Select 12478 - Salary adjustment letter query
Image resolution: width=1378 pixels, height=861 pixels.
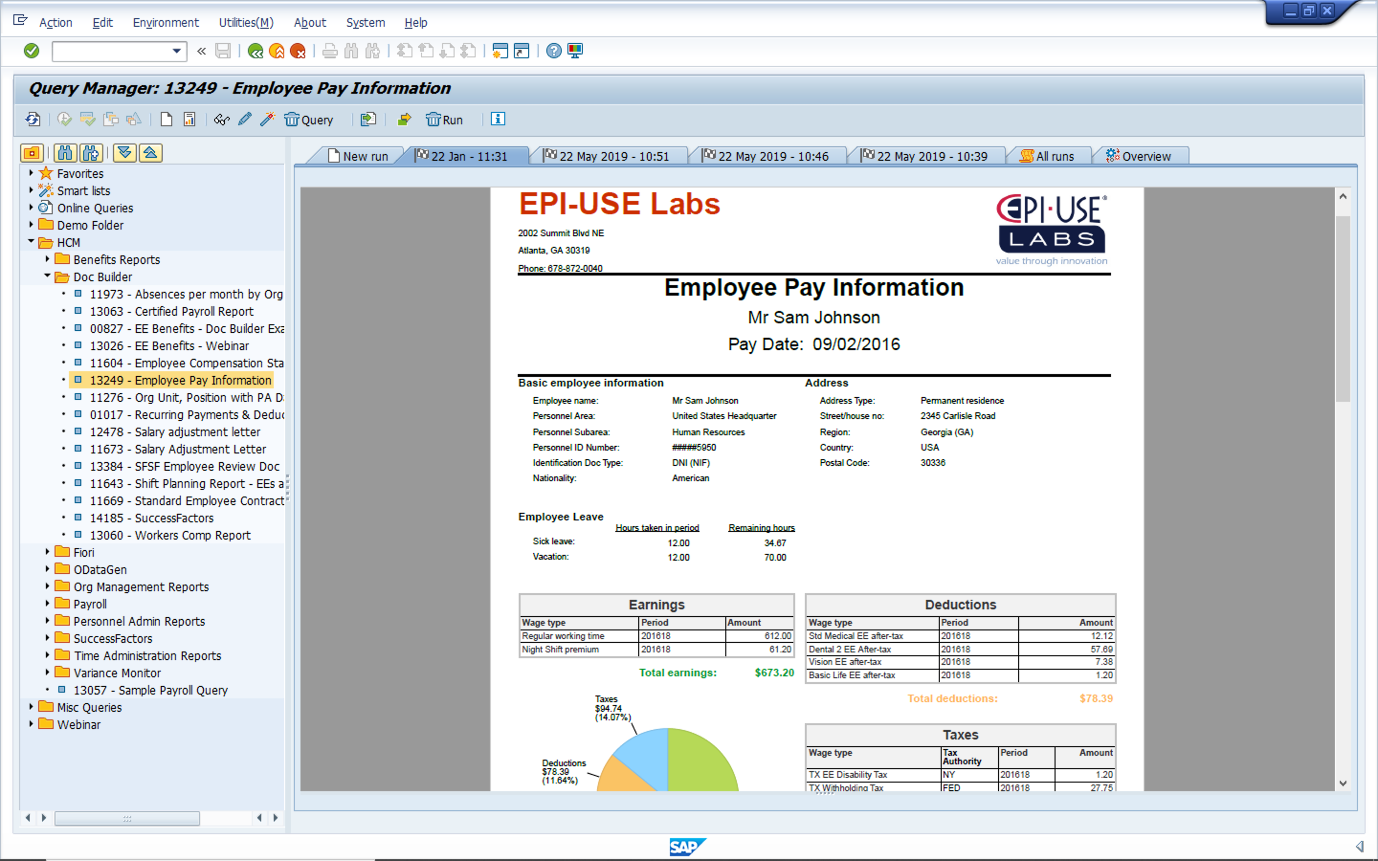(175, 432)
